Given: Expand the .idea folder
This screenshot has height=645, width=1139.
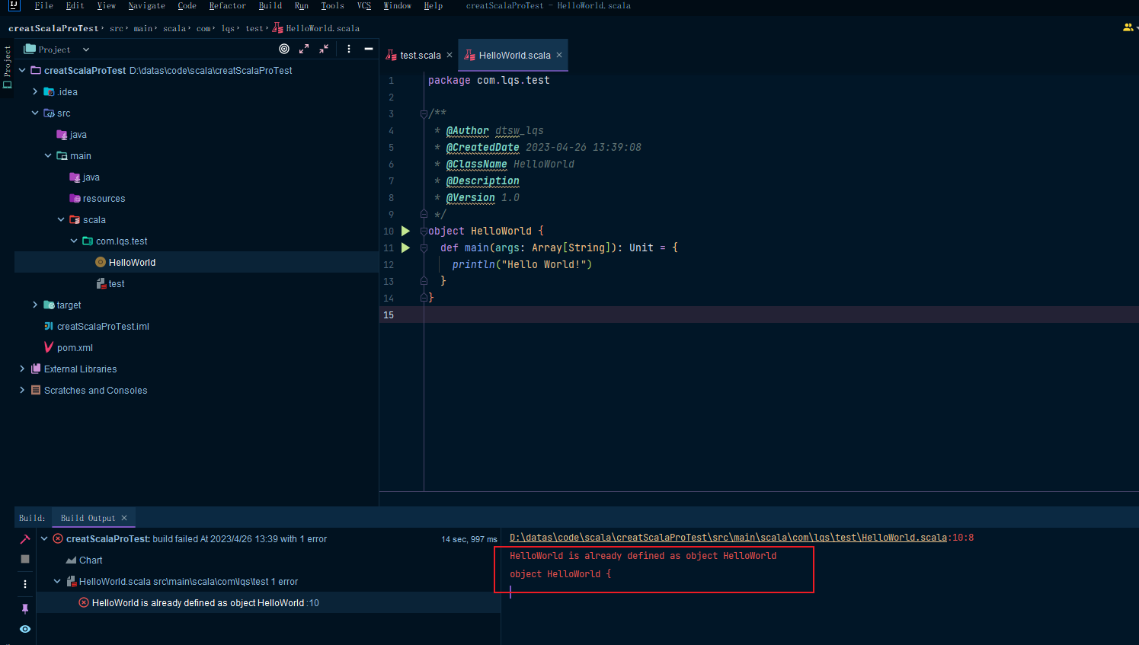Looking at the screenshot, I should pyautogui.click(x=35, y=91).
